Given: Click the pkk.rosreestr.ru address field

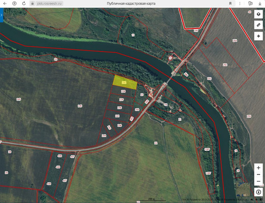Looking at the screenshot, I should click(49, 4).
